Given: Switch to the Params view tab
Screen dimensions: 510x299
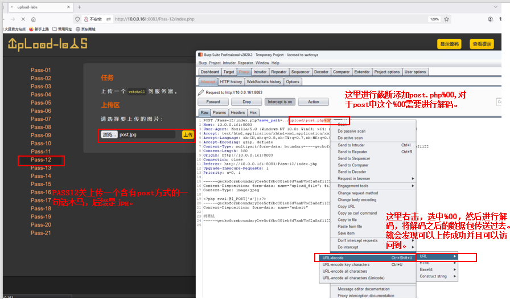Looking at the screenshot, I should point(219,113).
